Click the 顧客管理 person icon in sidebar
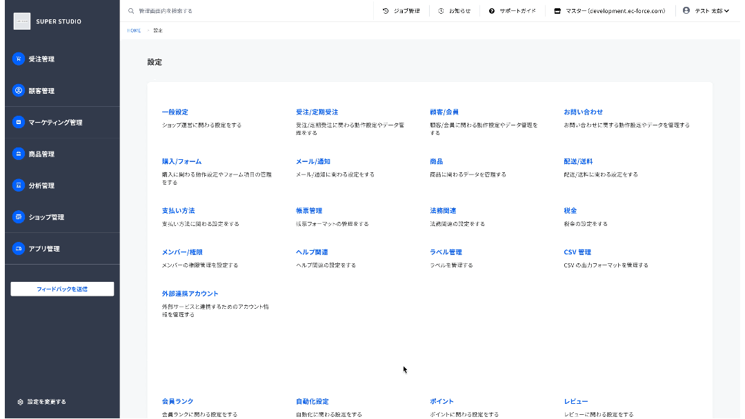This screenshot has width=745, height=419. click(x=19, y=91)
